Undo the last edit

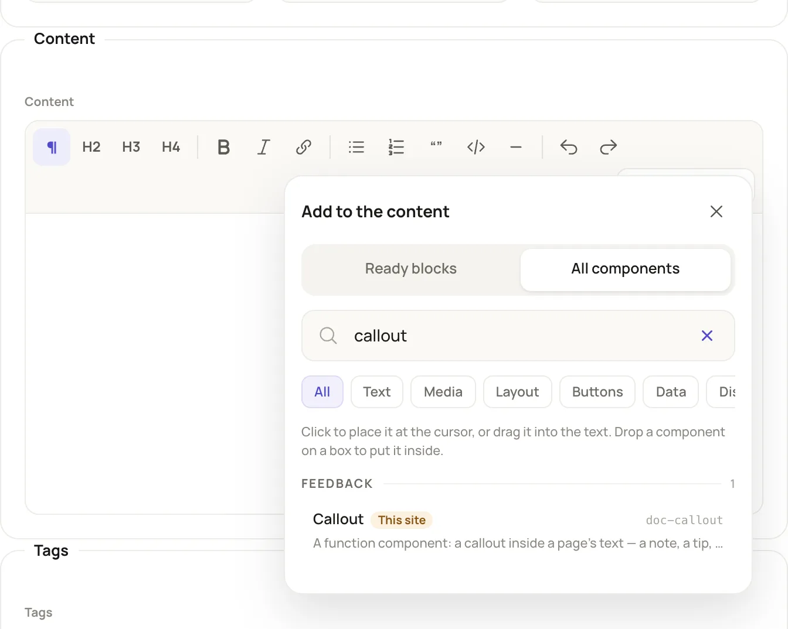(x=569, y=147)
